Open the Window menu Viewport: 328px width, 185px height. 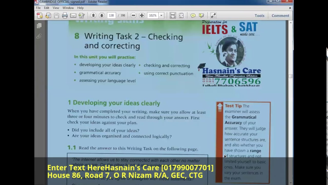[68, 8]
